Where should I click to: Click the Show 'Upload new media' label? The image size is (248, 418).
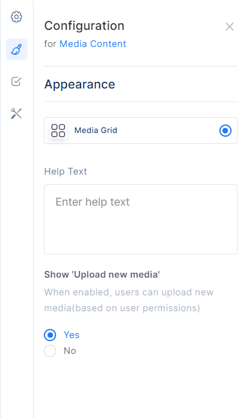pos(102,275)
